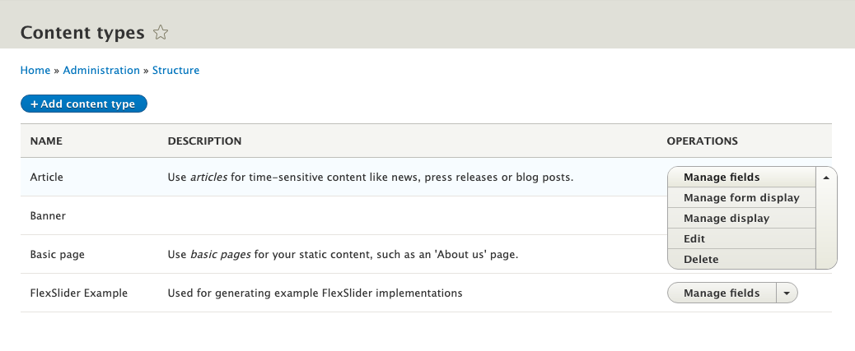Click the Name column header
The image size is (855, 351).
46,141
